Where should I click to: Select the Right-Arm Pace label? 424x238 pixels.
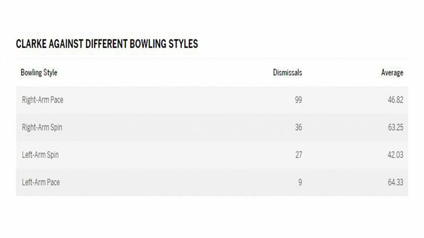click(42, 100)
